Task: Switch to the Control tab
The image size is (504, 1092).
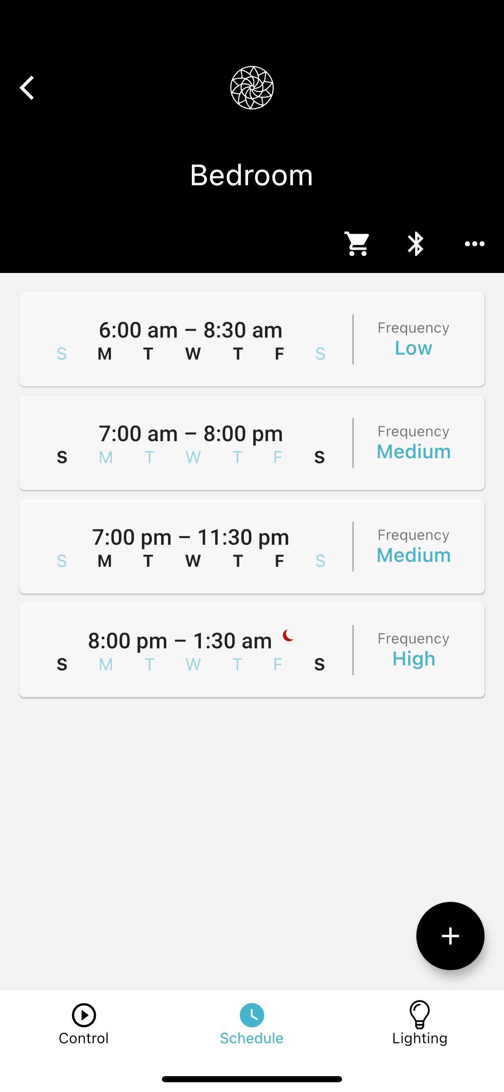Action: (x=84, y=1023)
